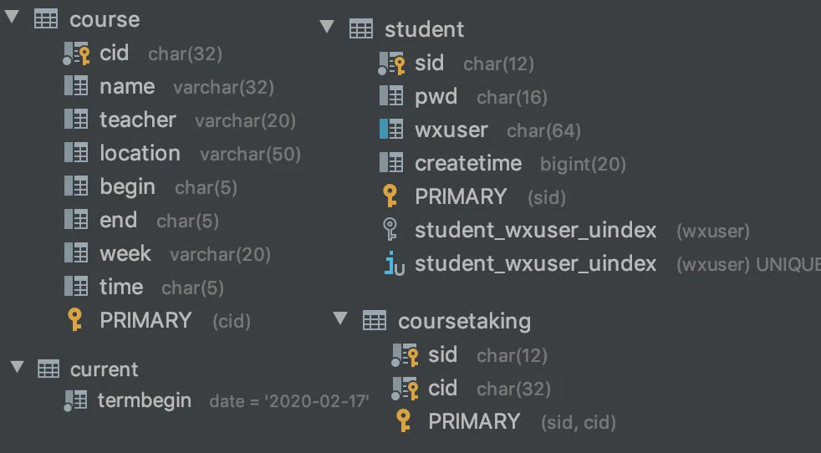Click the termbegin column icon
Screen dimensions: 821x453
(75, 401)
